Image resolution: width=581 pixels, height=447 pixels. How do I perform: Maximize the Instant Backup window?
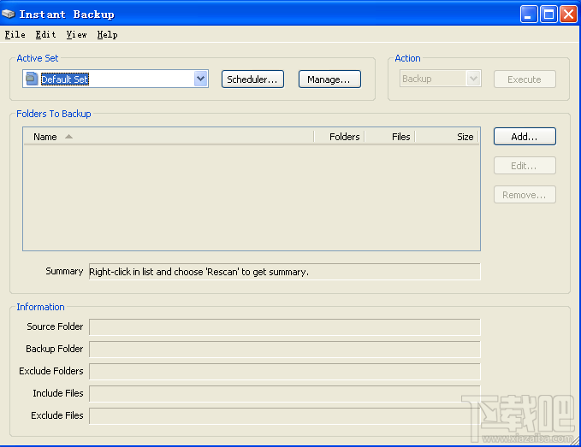(x=548, y=15)
